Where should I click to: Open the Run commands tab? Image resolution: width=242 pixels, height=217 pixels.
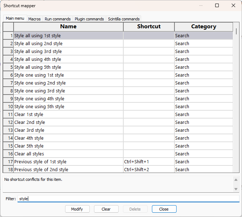click(58, 19)
